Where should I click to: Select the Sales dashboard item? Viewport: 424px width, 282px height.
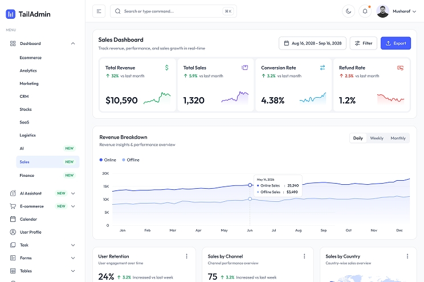click(x=48, y=162)
